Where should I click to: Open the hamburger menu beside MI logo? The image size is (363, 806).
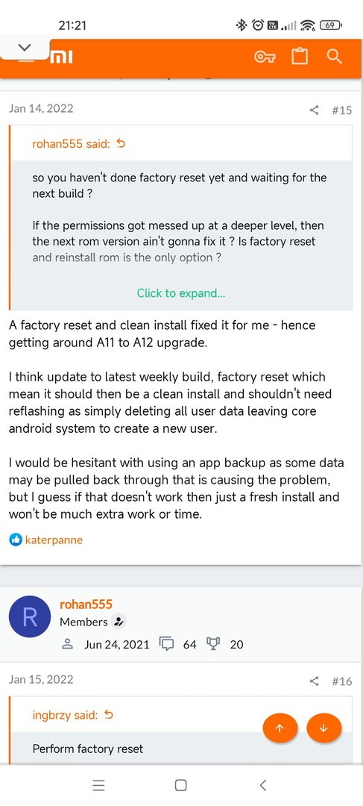point(27,59)
